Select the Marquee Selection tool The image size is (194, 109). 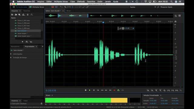click(x=76, y=7)
